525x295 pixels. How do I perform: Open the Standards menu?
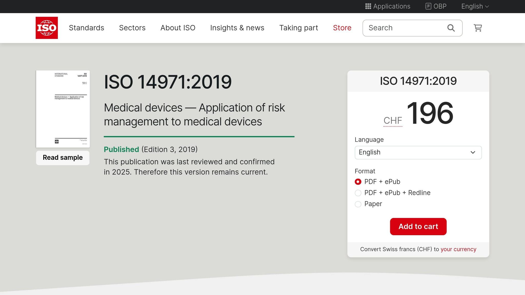click(x=86, y=28)
